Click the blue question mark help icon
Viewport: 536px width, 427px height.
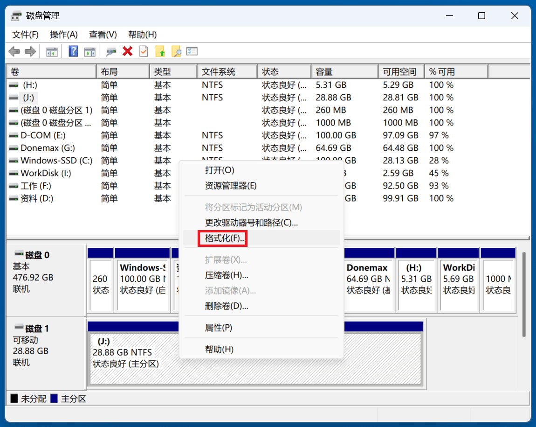click(x=73, y=51)
